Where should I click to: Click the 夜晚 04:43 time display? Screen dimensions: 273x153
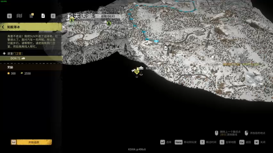[x=108, y=16]
